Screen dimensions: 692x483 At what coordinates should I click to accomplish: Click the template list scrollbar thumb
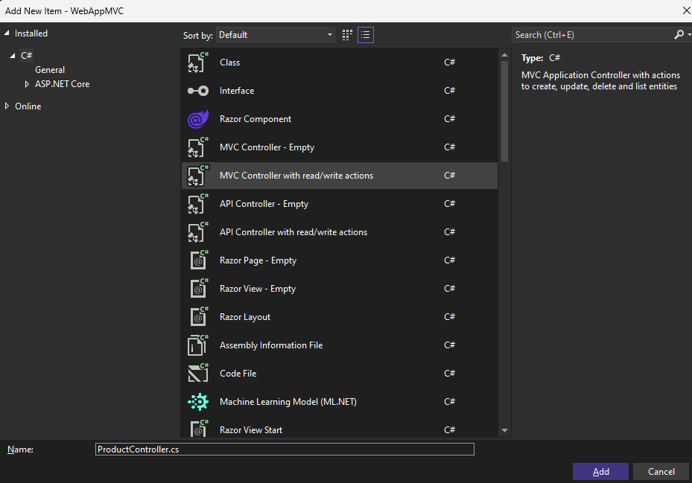point(504,111)
